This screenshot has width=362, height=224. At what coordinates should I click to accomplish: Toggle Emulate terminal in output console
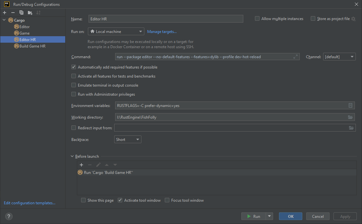coord(74,85)
